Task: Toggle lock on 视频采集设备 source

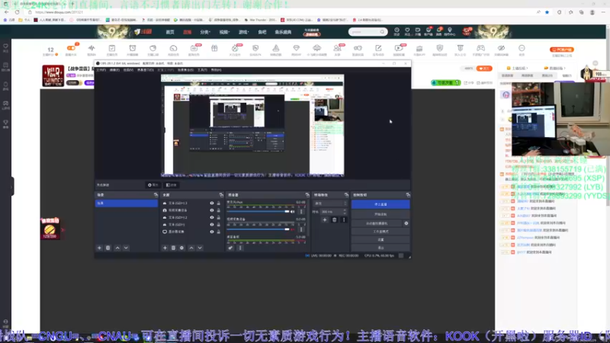Action: (x=218, y=210)
